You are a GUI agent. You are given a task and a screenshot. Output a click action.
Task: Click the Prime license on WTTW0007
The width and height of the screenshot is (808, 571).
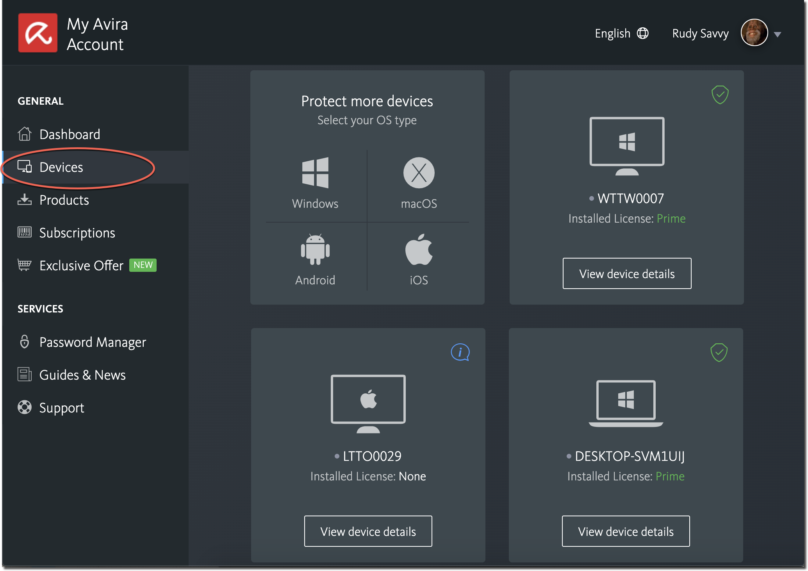pyautogui.click(x=671, y=218)
